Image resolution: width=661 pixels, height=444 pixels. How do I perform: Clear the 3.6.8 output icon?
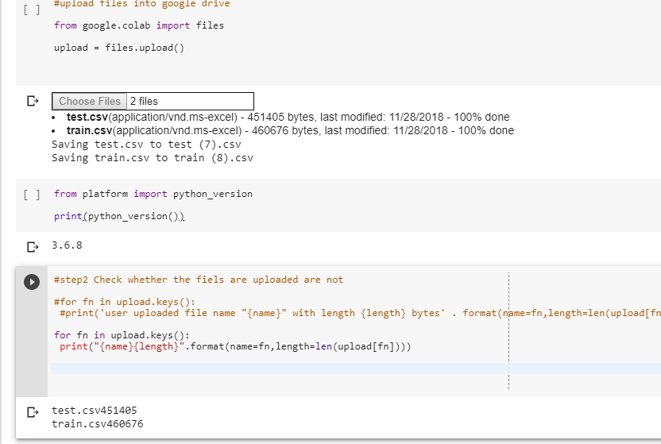tap(33, 247)
